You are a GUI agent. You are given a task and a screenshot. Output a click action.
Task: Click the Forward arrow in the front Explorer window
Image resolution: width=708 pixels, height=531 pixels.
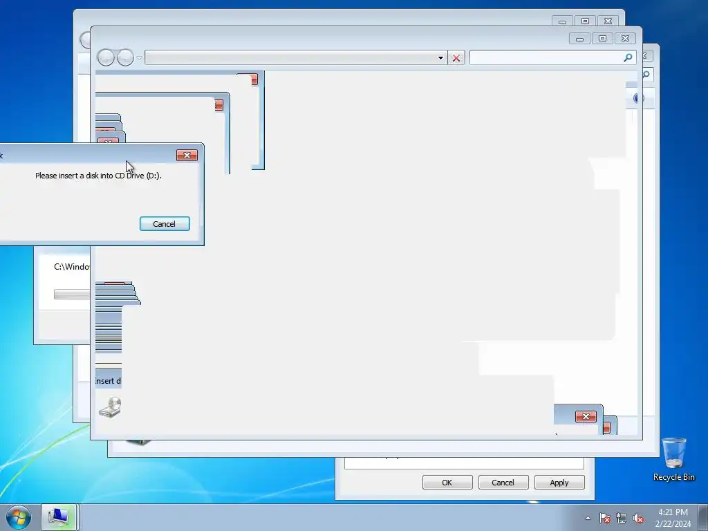(126, 58)
